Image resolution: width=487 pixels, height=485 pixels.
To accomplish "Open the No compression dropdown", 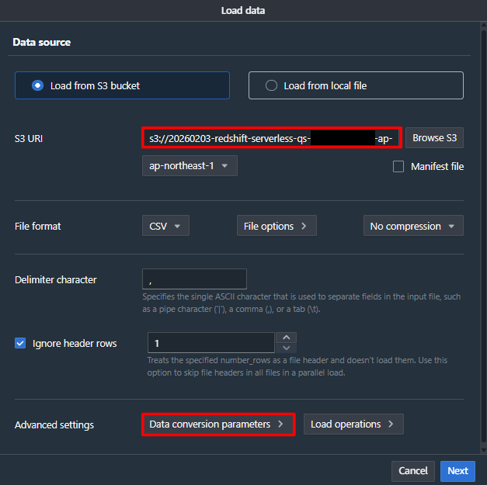I will [x=412, y=226].
